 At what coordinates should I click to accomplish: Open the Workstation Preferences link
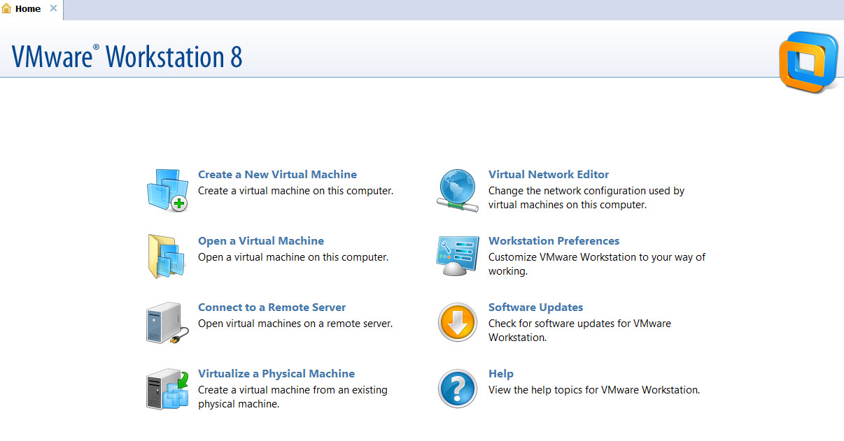tap(554, 241)
